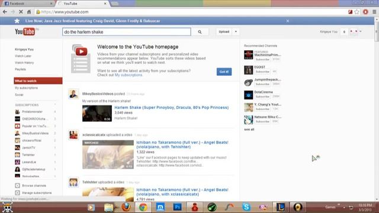Screen dimensions: 379x213
Task: Open the watched Ichiban no Takaramono thumbnail
Action: tap(108, 154)
